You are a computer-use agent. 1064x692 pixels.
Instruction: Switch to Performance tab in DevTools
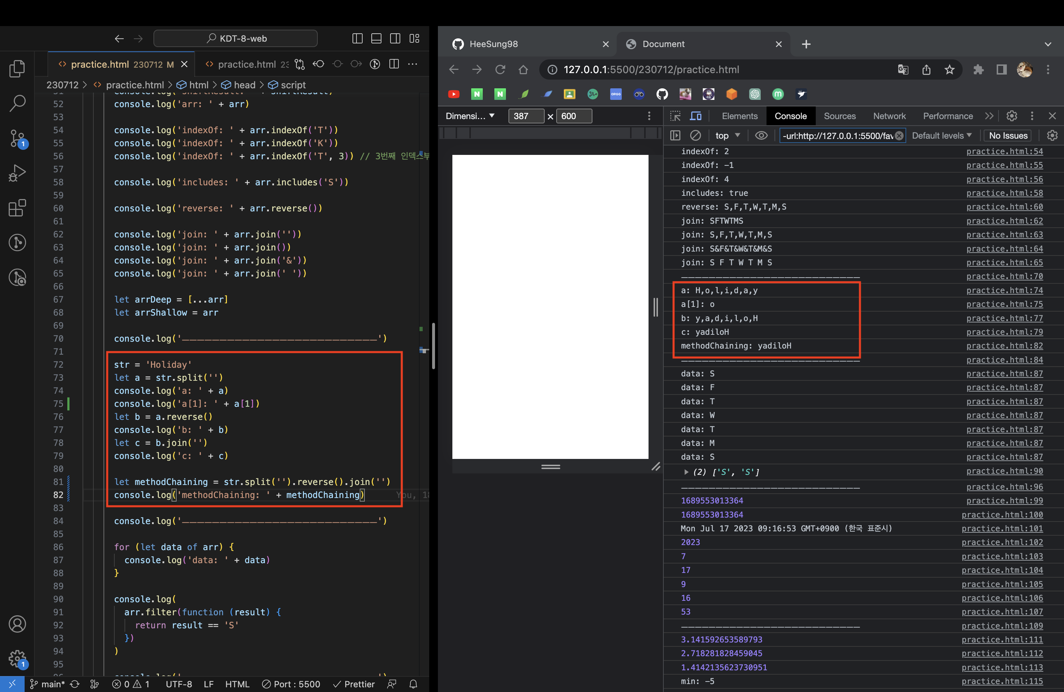pos(947,116)
